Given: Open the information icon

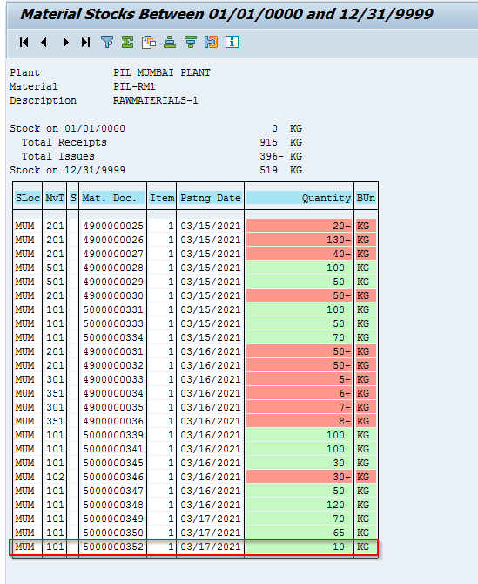Looking at the screenshot, I should click(x=232, y=42).
